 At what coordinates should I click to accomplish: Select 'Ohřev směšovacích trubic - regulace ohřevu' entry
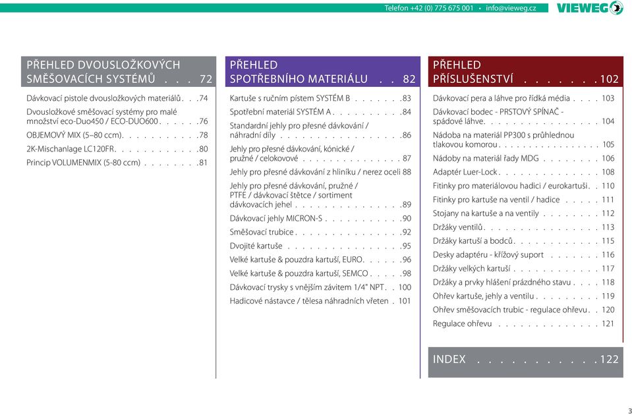click(x=523, y=310)
